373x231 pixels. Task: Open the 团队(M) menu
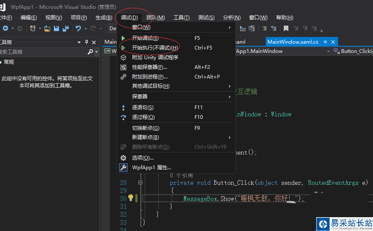tap(156, 18)
